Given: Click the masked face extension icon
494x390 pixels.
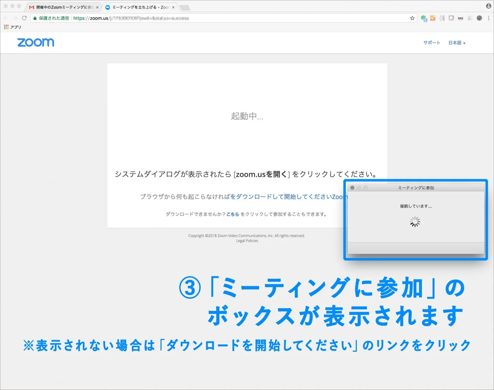Looking at the screenshot, I should pyautogui.click(x=460, y=18).
